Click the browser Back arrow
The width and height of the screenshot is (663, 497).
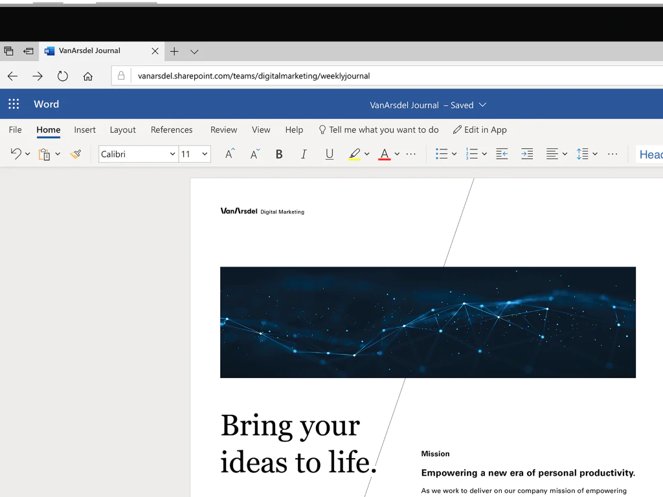coord(12,76)
